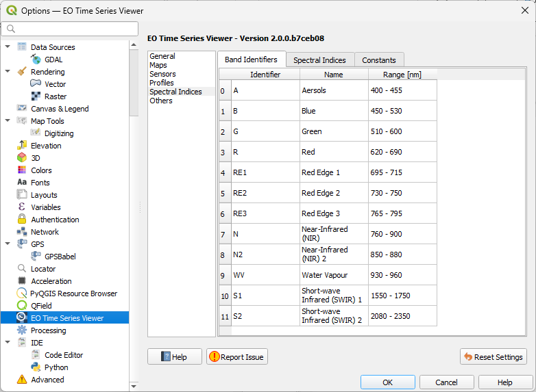Select the 2080 - 2350 range cell
Image resolution: width=536 pixels, height=392 pixels.
click(402, 316)
